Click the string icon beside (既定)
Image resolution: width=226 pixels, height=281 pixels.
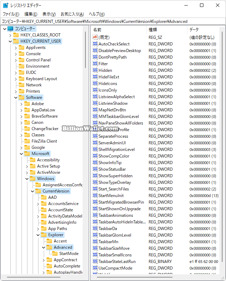(95, 37)
